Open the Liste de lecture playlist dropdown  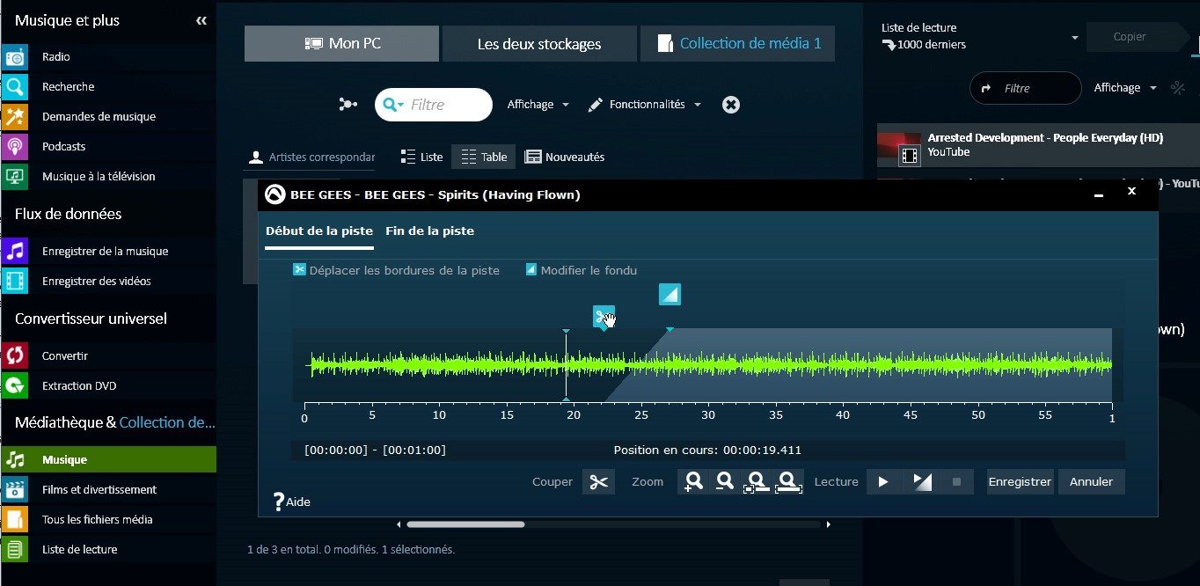[x=1074, y=36]
